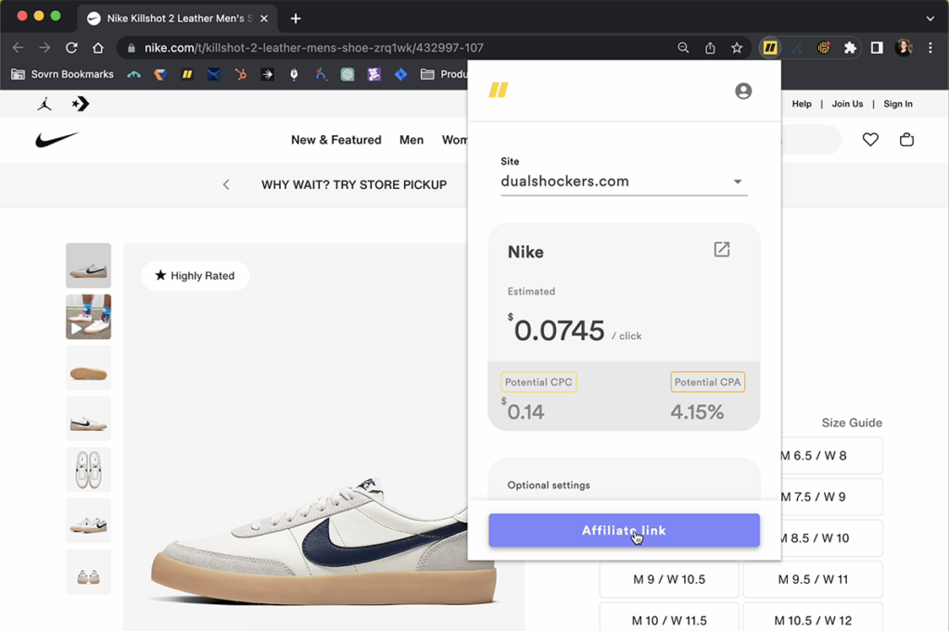Screen dimensions: 949x631
Task: Open the Nike shopping bag
Action: pyautogui.click(x=906, y=140)
